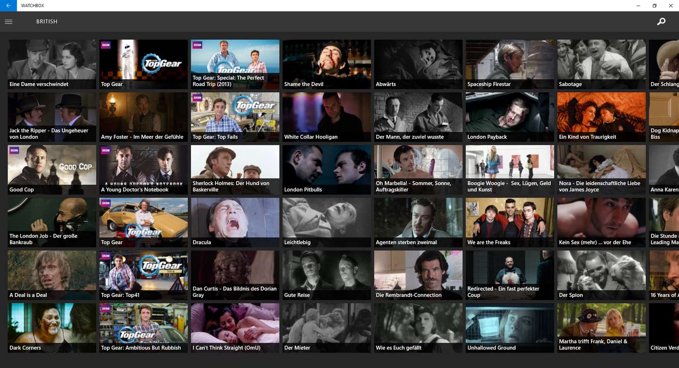Open search with the magnifier icon

662,22
